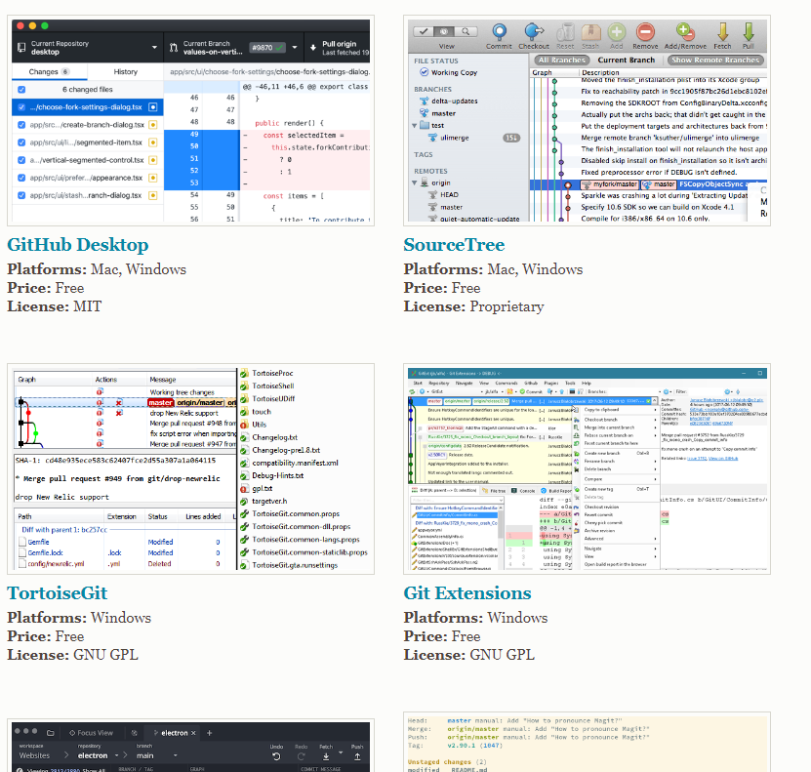Click Stash icon in SourceTree toolbar

point(590,32)
